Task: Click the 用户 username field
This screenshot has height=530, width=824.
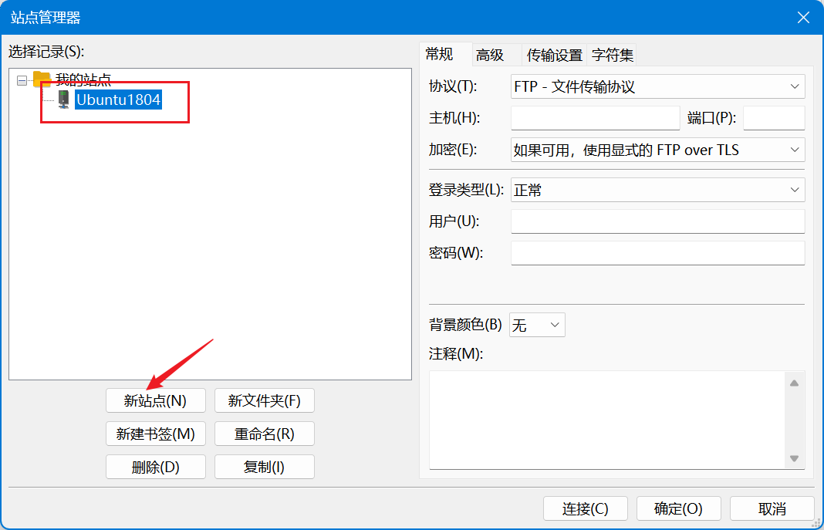Action: coord(657,221)
